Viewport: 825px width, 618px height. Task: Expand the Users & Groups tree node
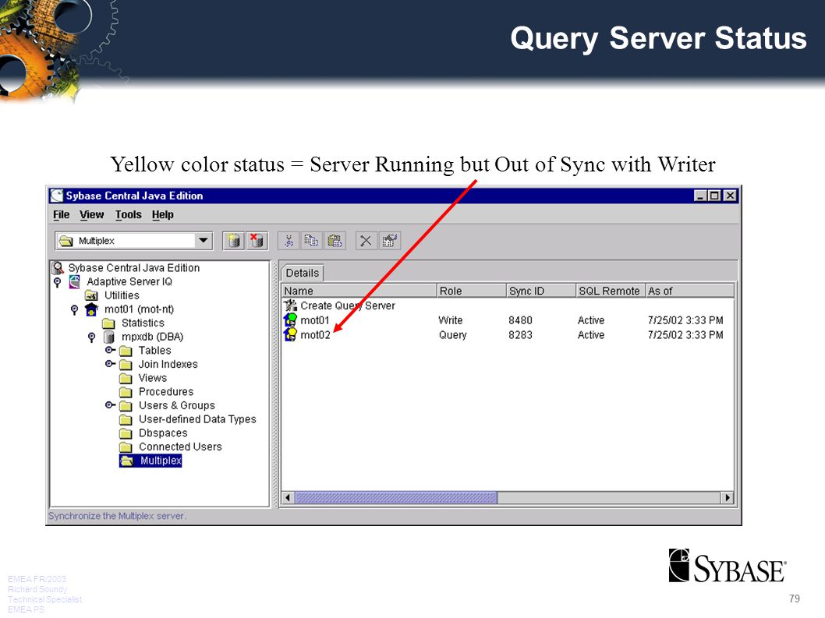[110, 405]
